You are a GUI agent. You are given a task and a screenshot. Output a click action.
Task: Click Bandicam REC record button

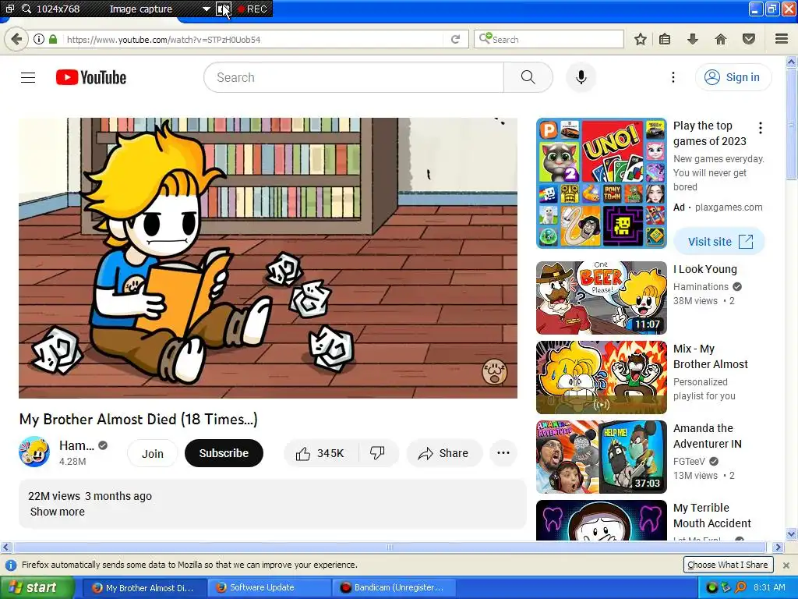point(253,9)
